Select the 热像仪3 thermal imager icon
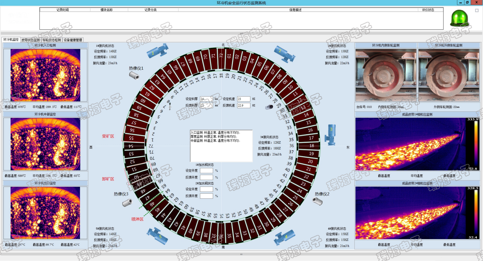The image size is (483, 261). point(127,203)
